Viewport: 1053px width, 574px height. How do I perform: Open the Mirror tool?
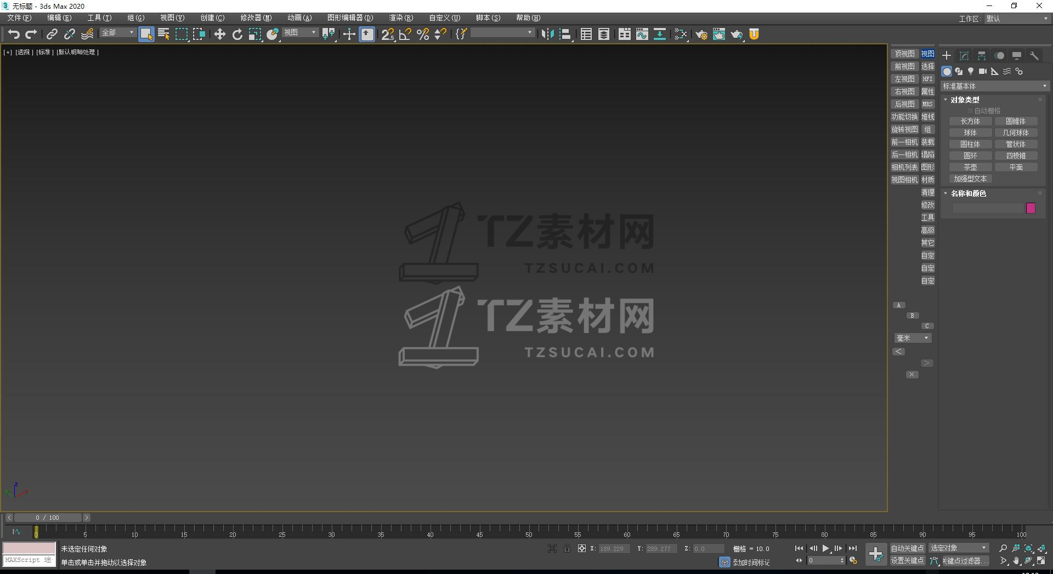[547, 35]
